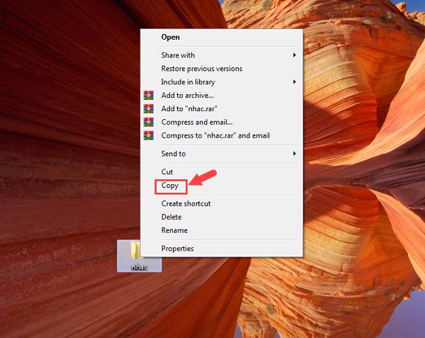The image size is (425, 338).
Task: Expand the Include in library submenu arrow
Action: point(295,82)
